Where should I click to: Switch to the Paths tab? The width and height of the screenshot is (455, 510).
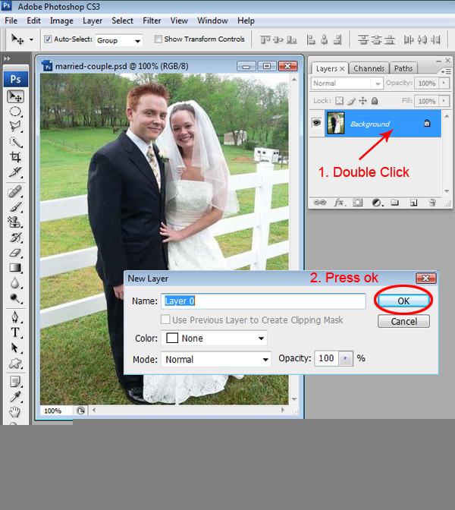click(403, 68)
